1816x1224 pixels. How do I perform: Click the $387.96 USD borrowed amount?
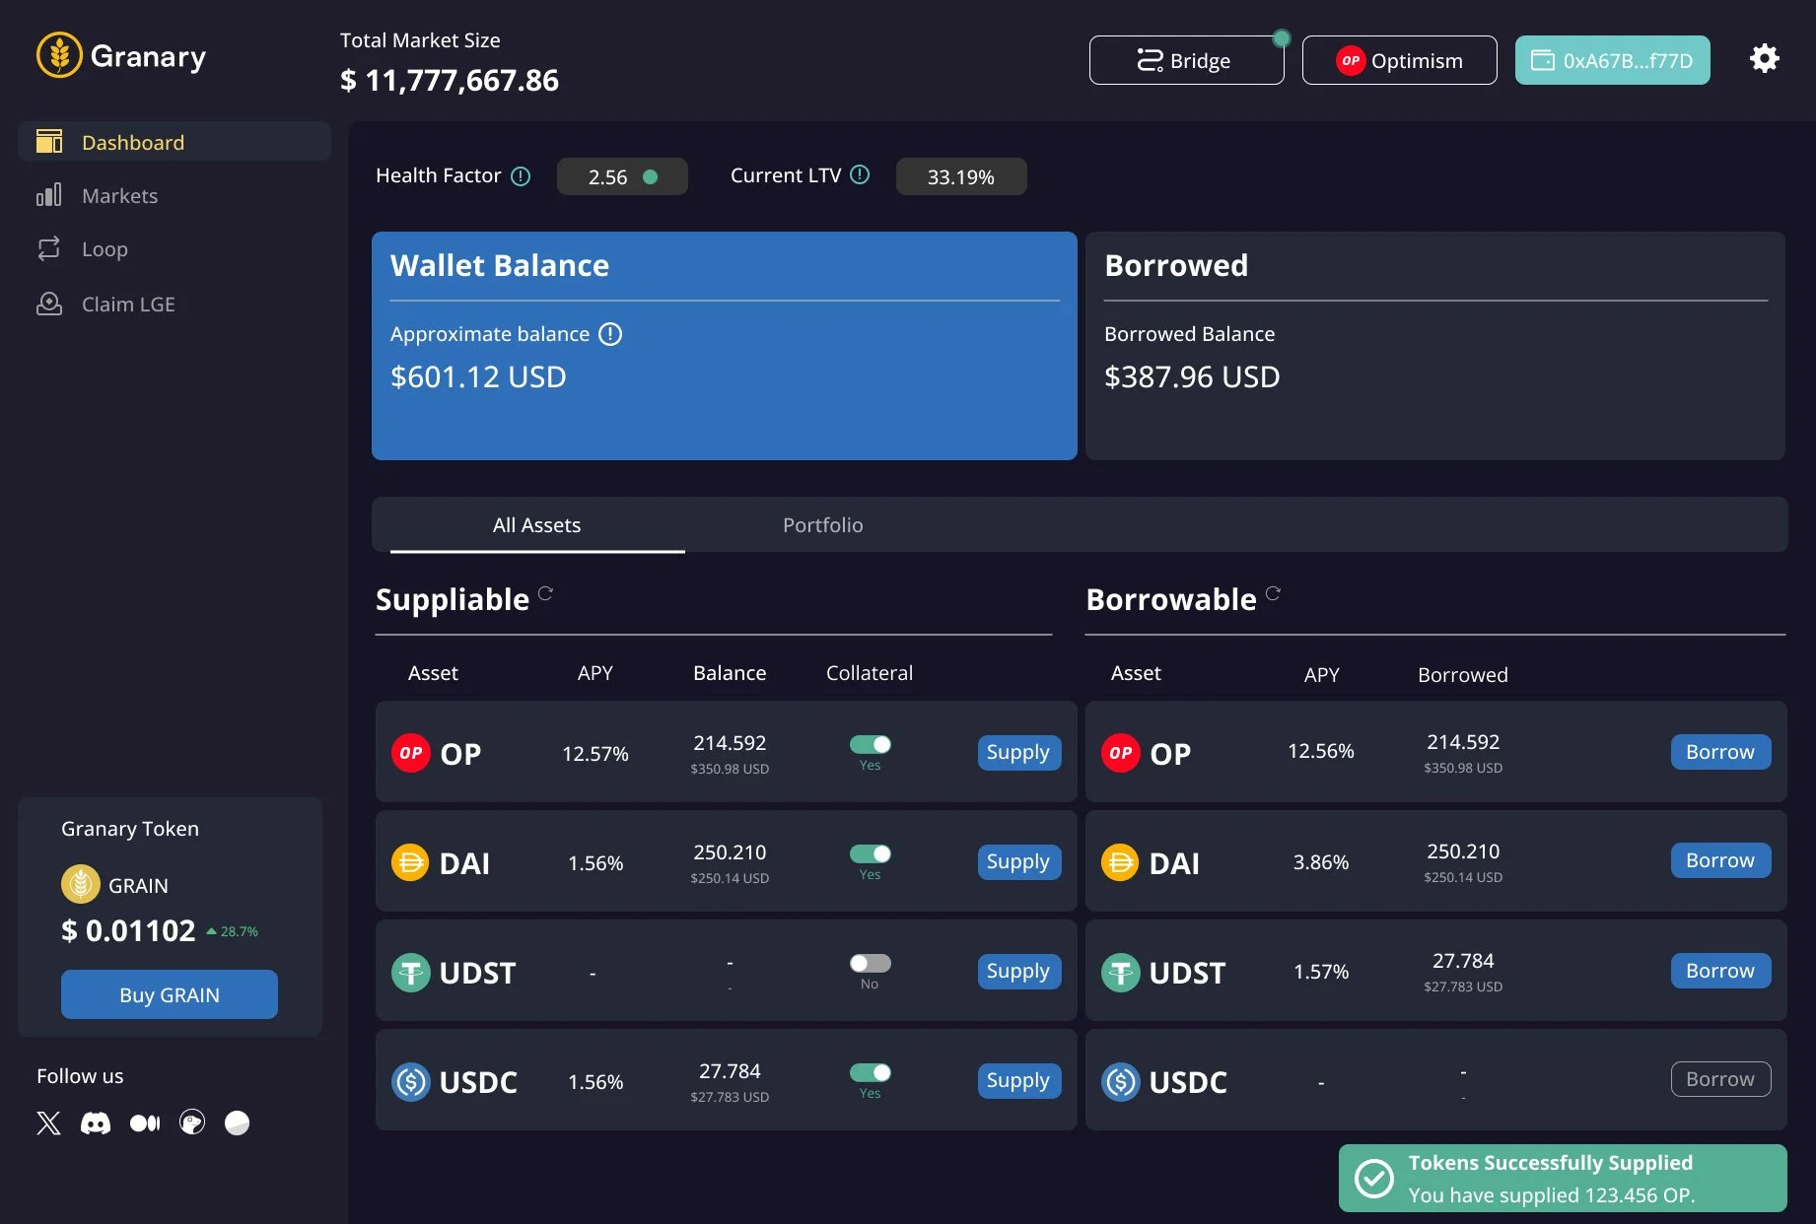tap(1192, 376)
